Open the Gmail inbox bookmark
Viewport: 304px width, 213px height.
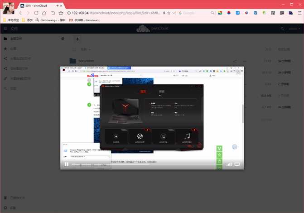point(85,20)
